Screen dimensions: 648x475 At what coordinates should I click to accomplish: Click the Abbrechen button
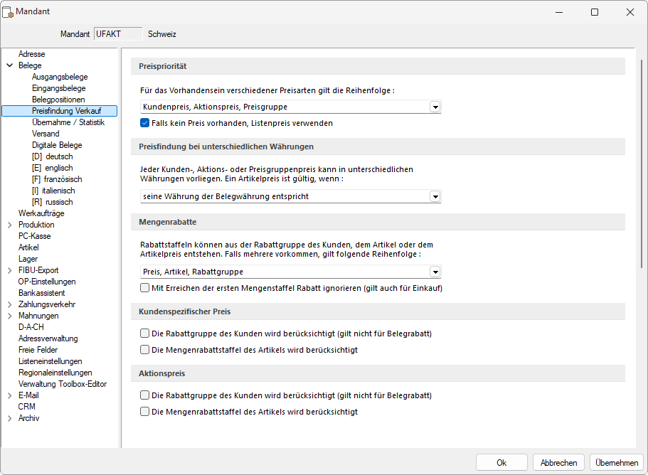[558, 462]
